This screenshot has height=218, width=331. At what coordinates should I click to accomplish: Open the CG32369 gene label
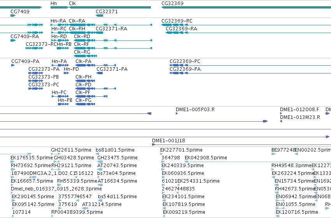pos(172,3)
